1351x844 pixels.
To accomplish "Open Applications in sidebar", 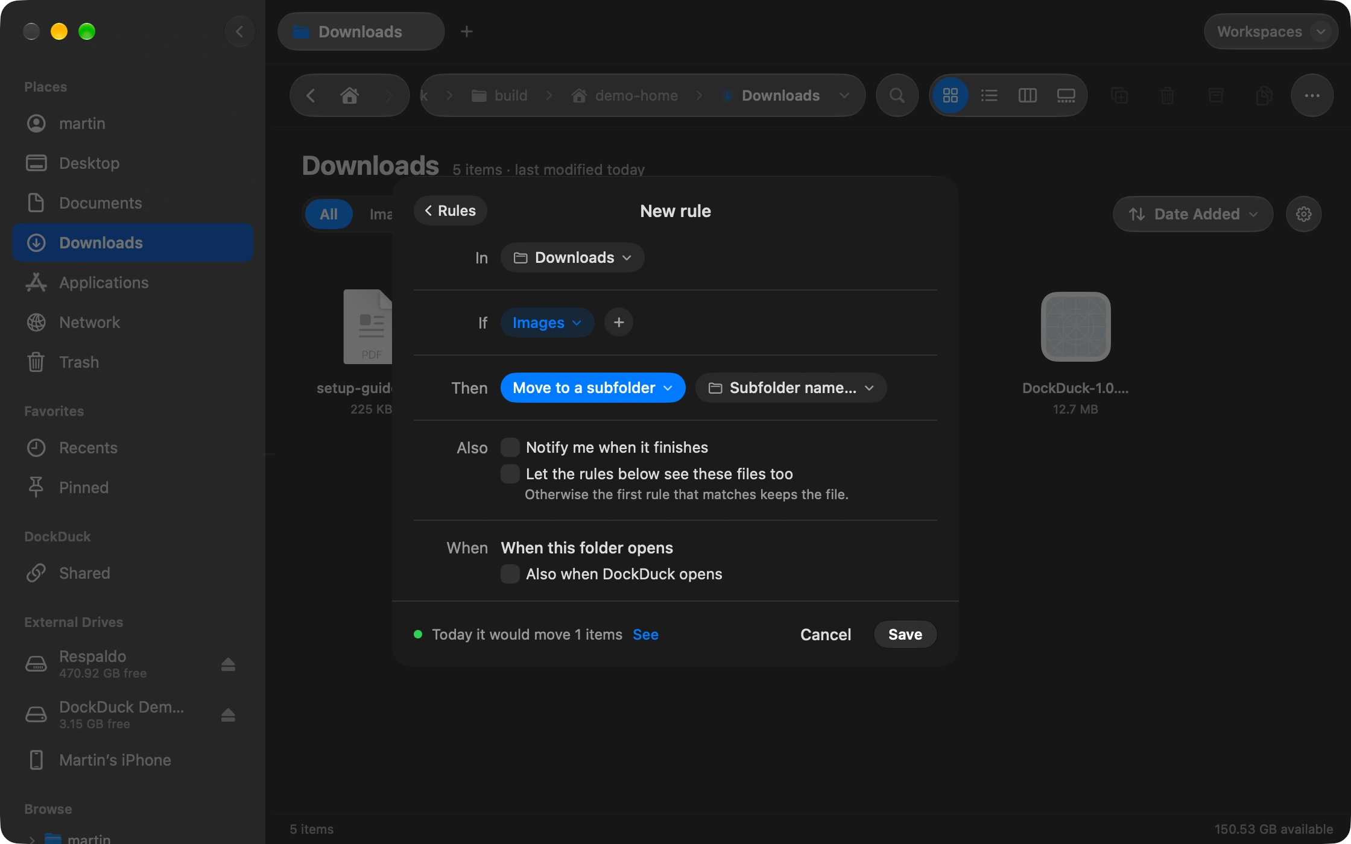I will [133, 283].
